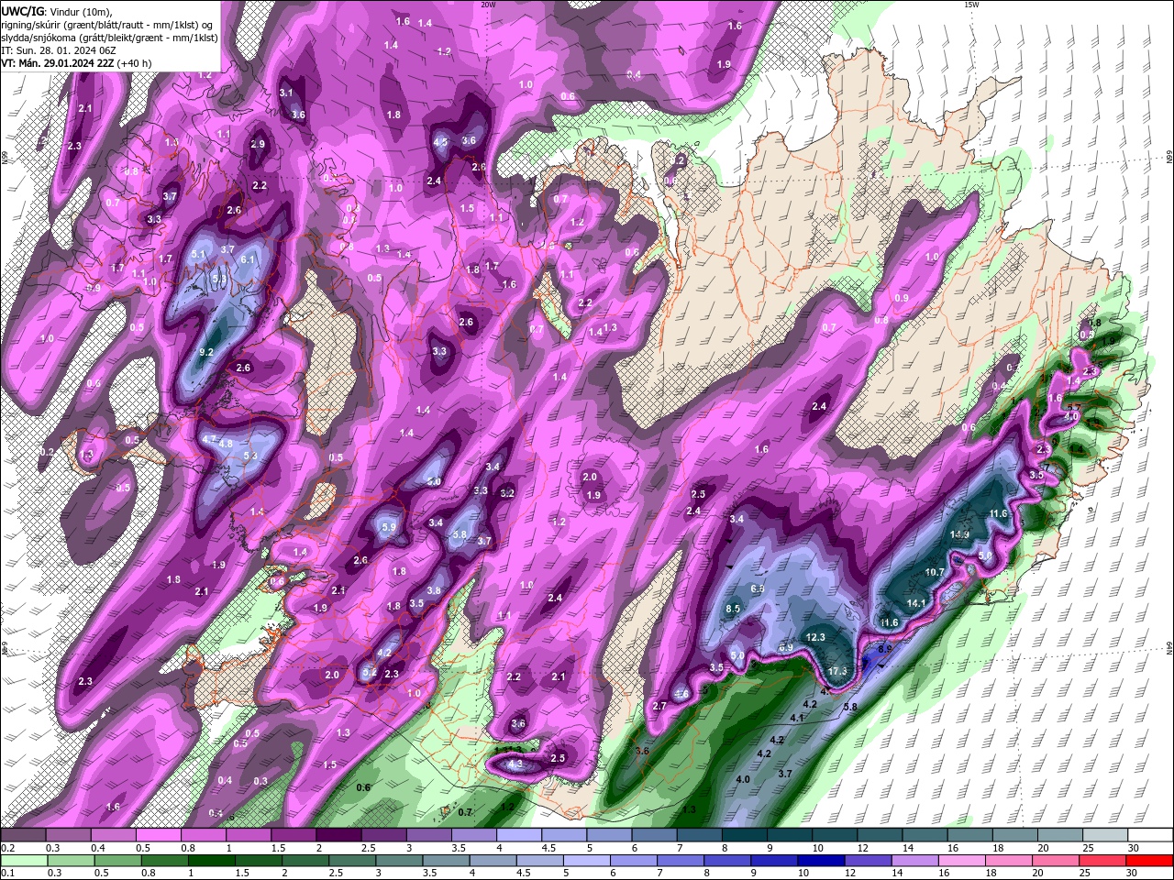Click the '20W' longitude label at the top
The image size is (1174, 880).
tap(488, 5)
